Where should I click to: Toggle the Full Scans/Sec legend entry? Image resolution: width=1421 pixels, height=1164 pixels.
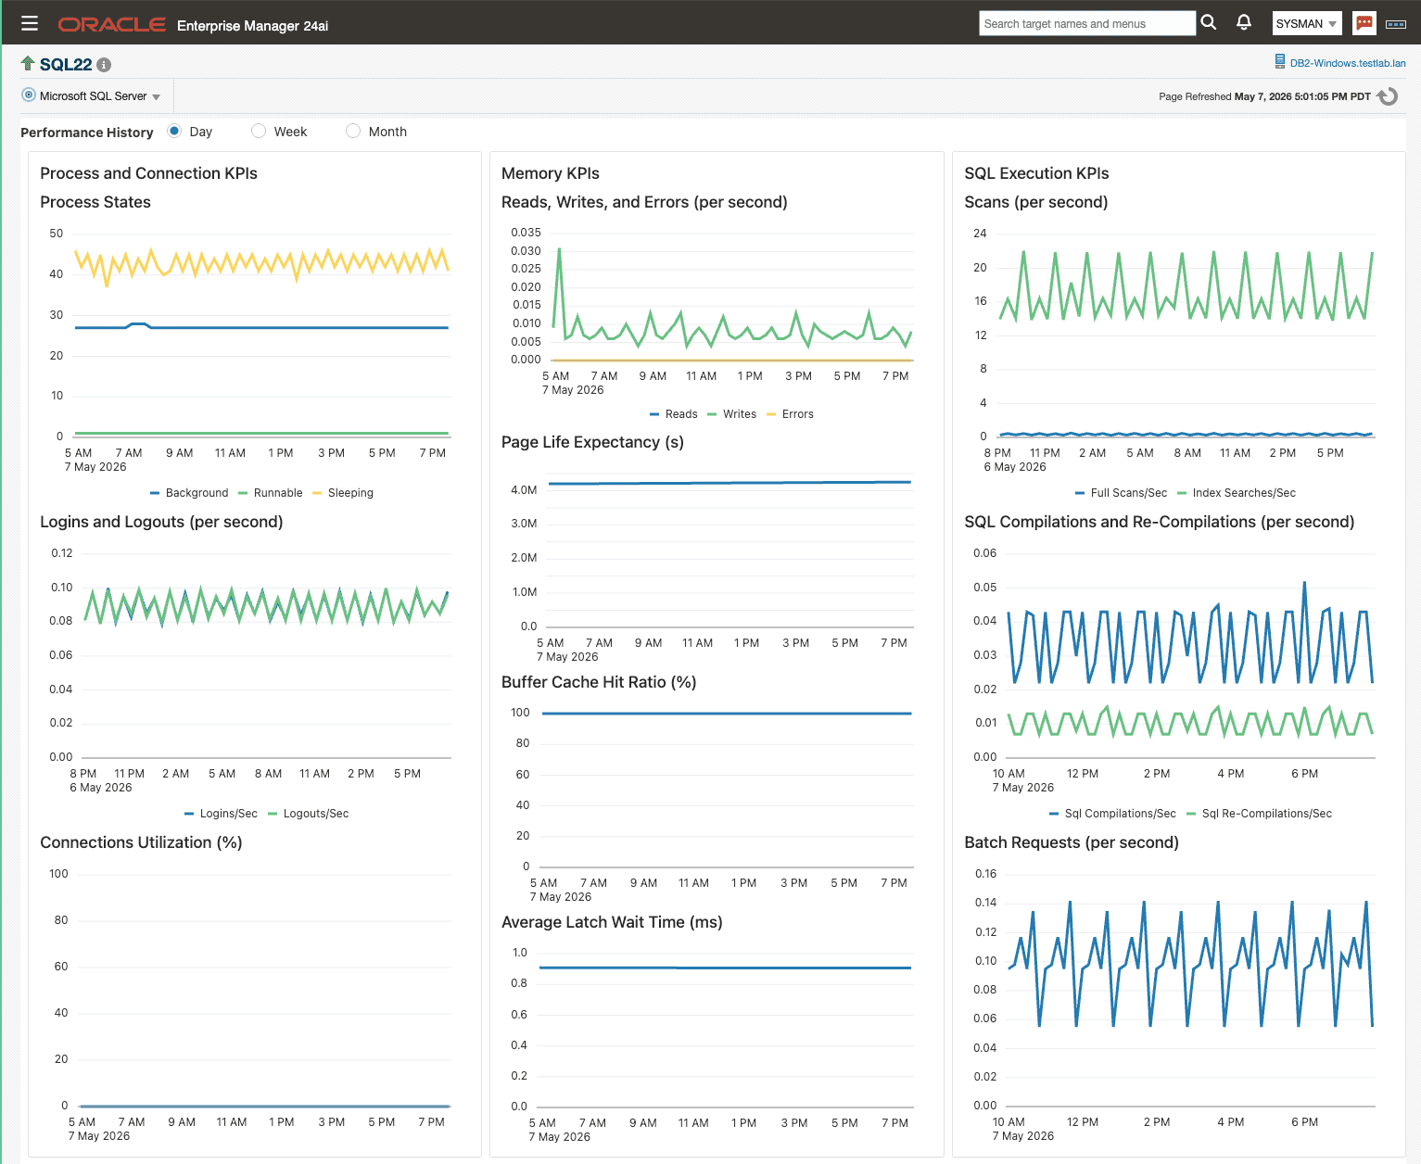1121,493
